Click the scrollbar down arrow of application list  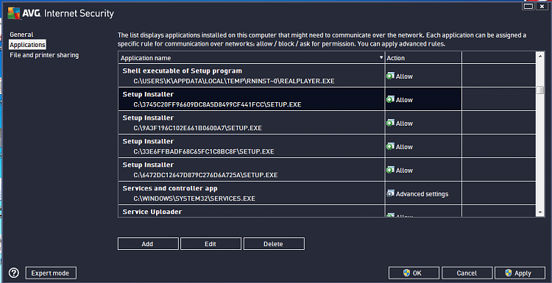tap(540, 212)
